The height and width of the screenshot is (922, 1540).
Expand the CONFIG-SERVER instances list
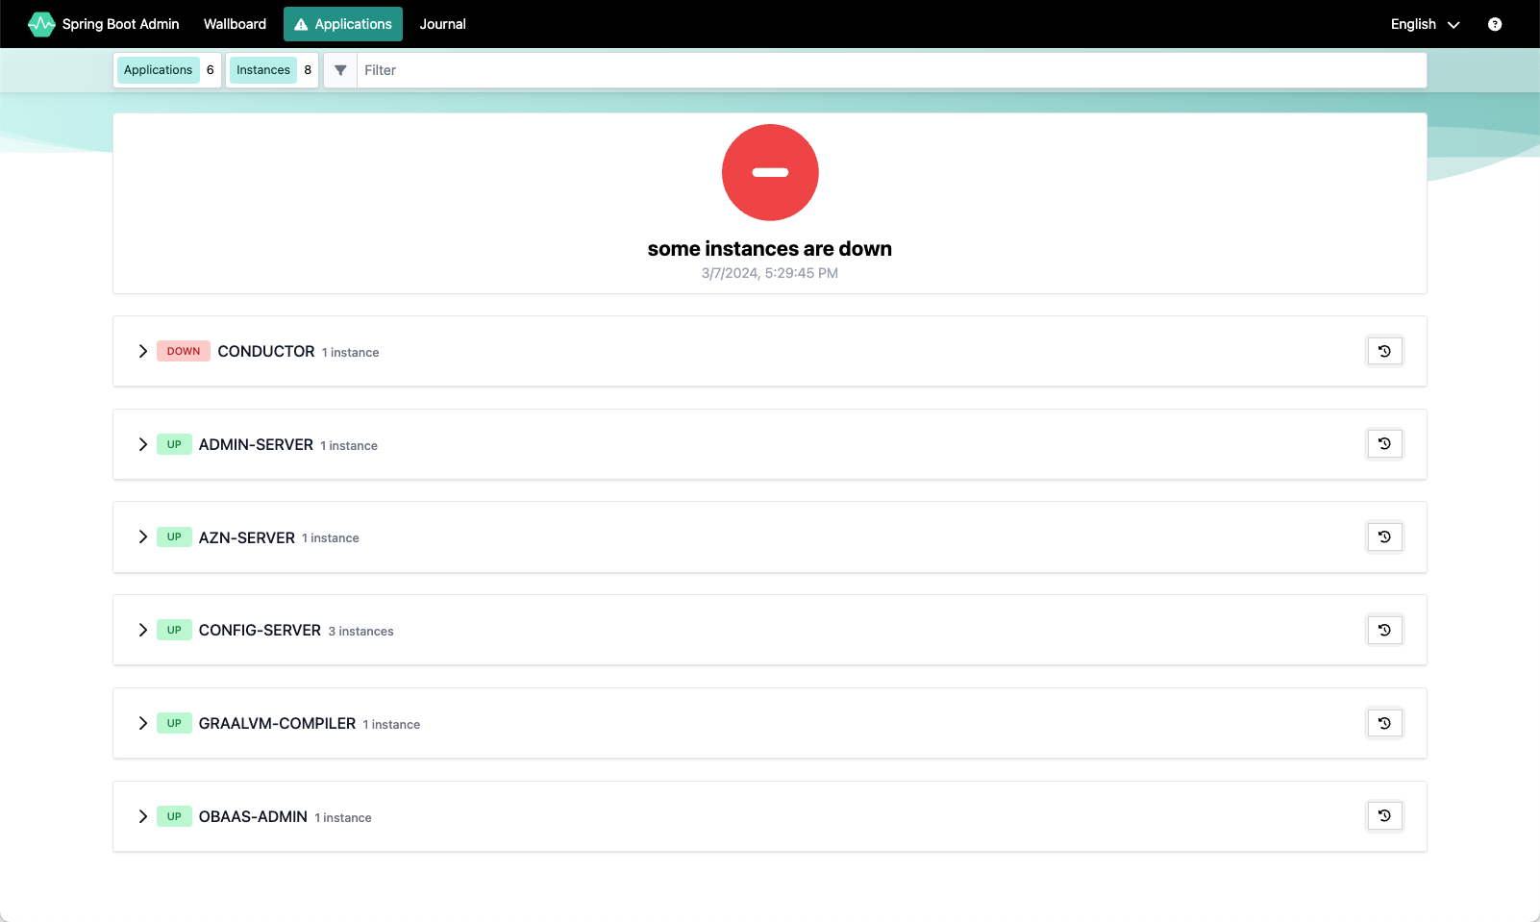click(142, 630)
